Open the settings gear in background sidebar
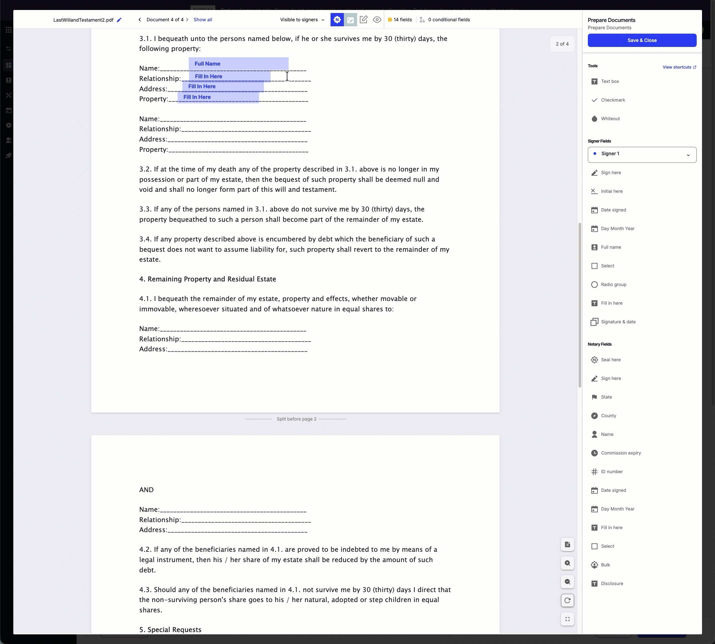 click(x=9, y=125)
